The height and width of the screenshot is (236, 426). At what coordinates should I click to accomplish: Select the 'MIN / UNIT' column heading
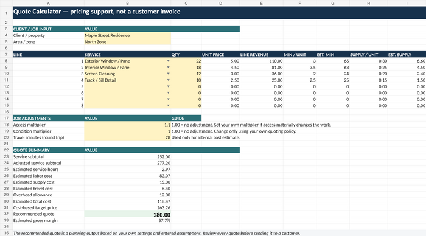(299, 55)
